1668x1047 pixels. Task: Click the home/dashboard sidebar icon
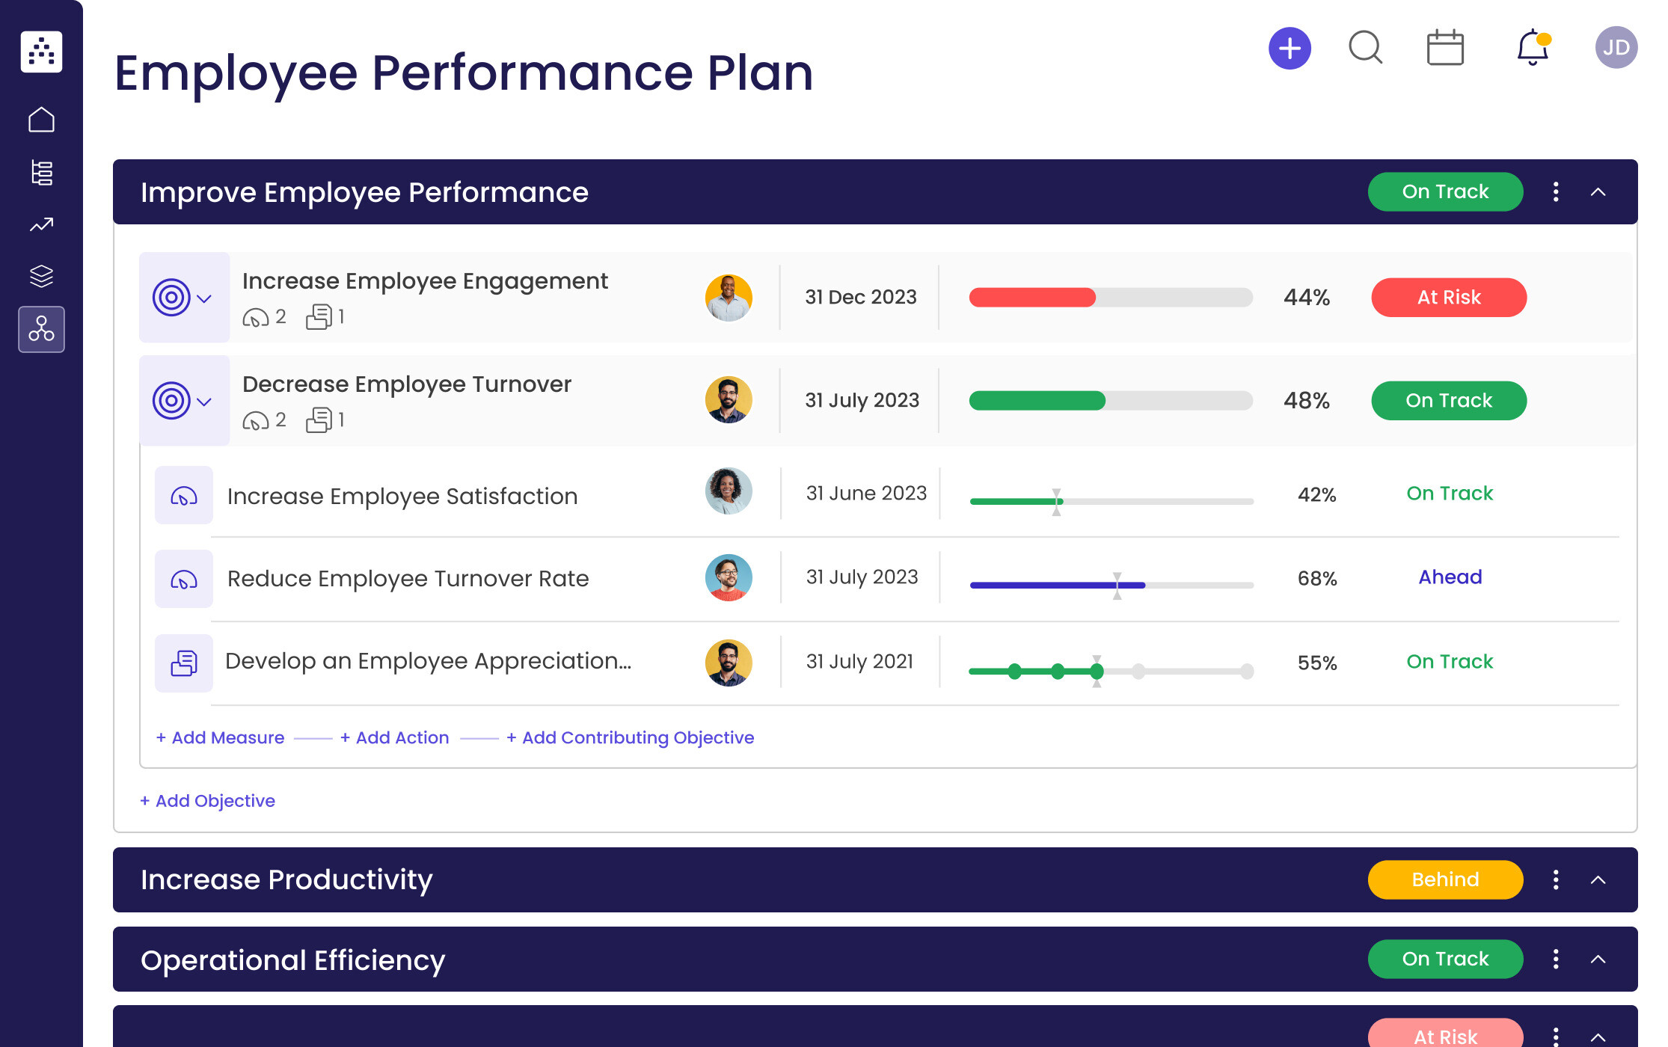click(x=41, y=120)
